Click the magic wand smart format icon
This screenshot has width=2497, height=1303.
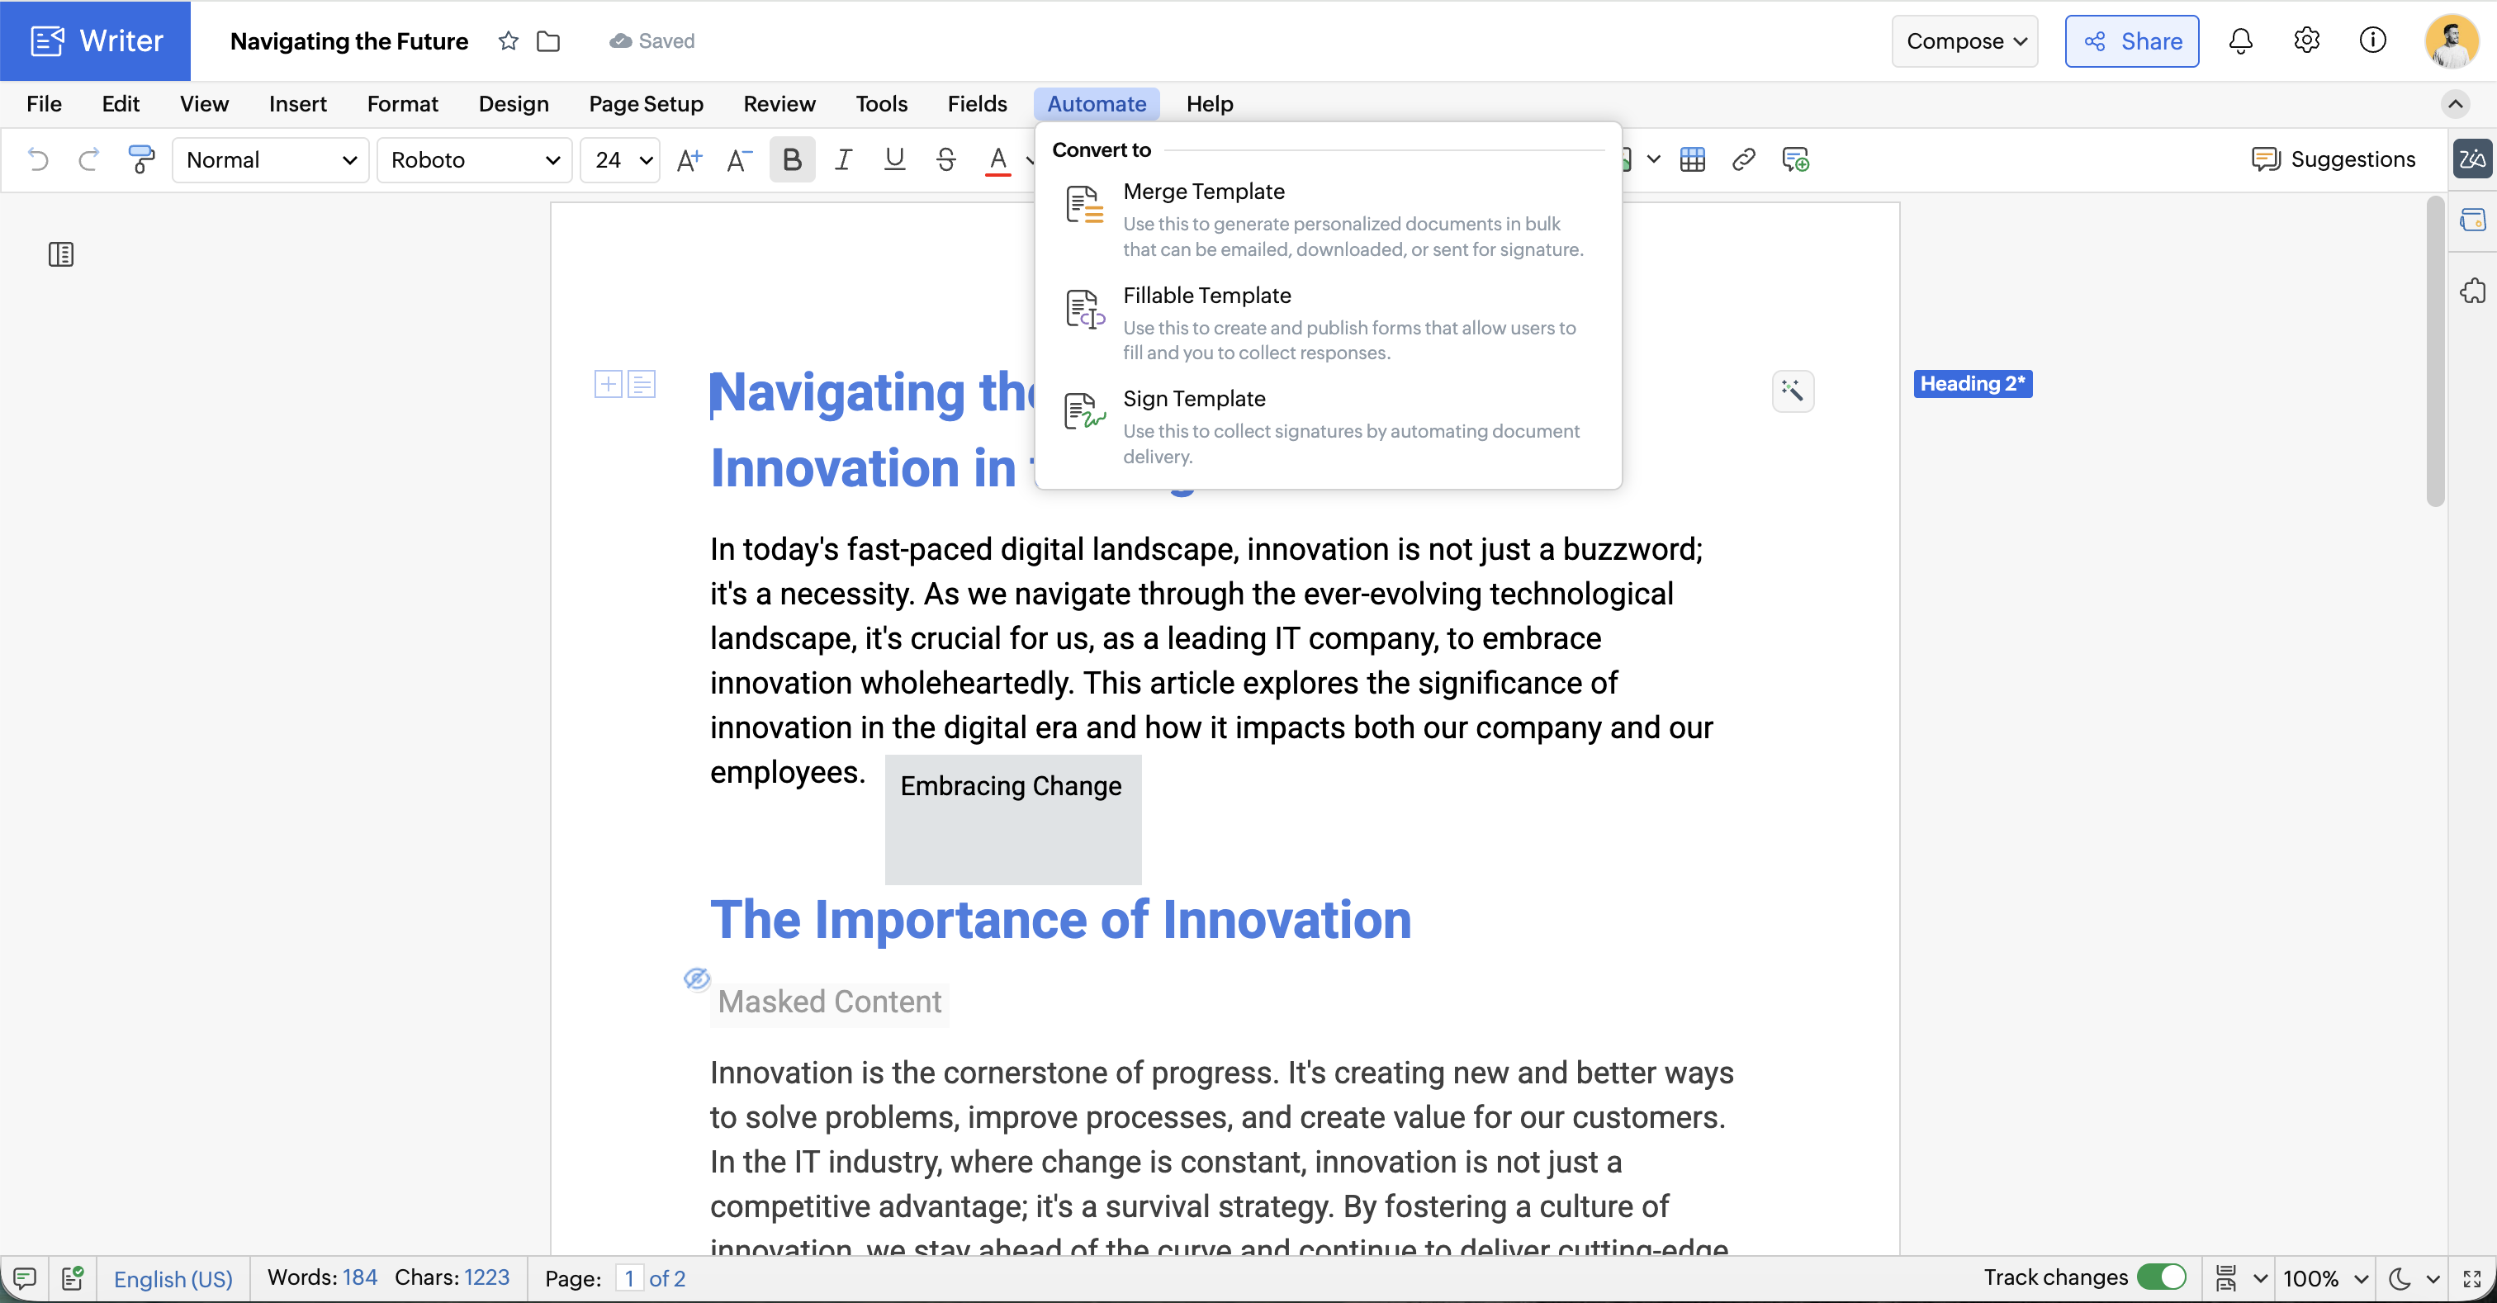tap(1793, 391)
